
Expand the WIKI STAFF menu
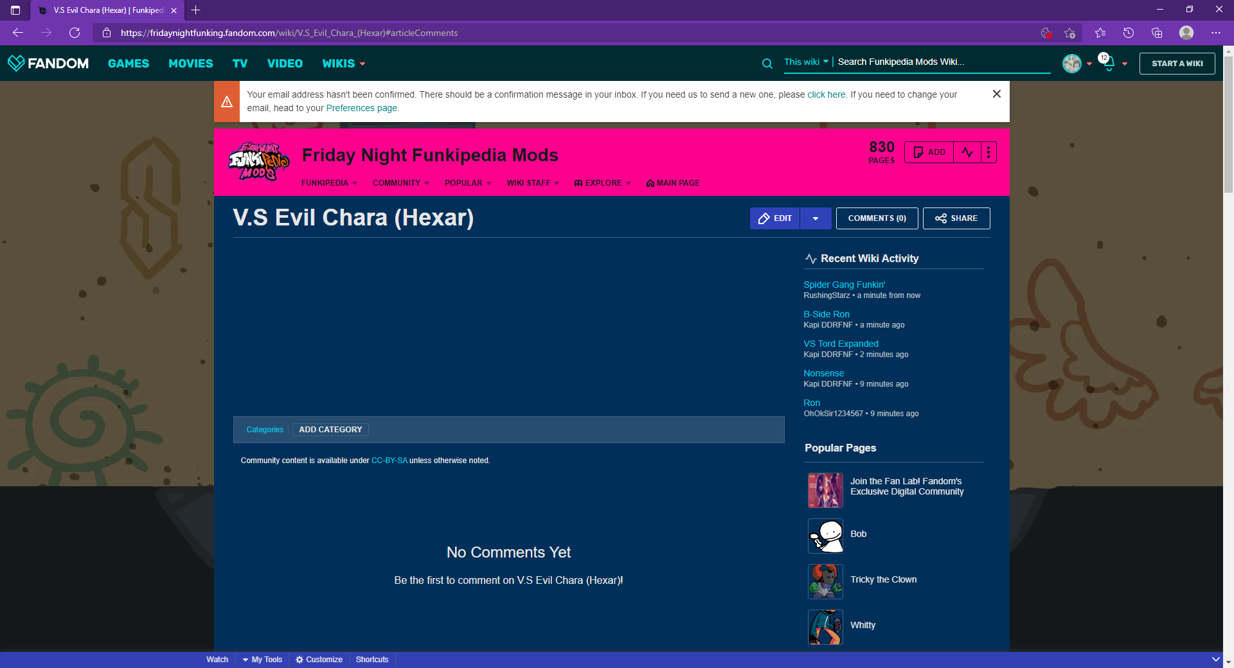(x=533, y=183)
